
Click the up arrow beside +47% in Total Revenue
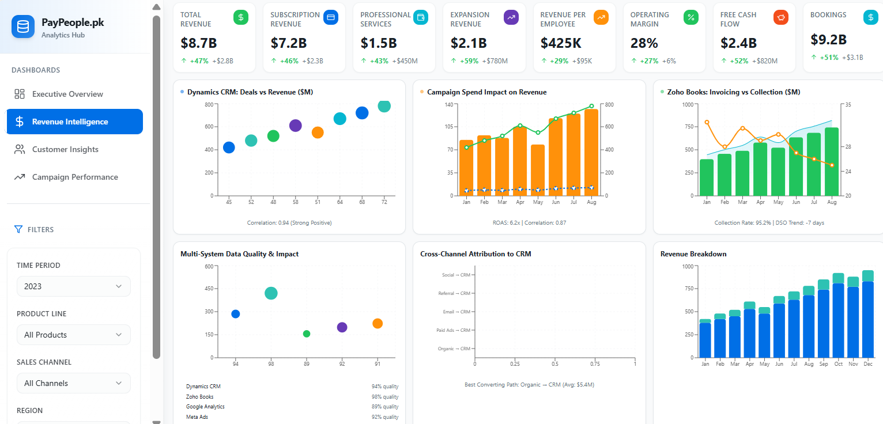184,60
